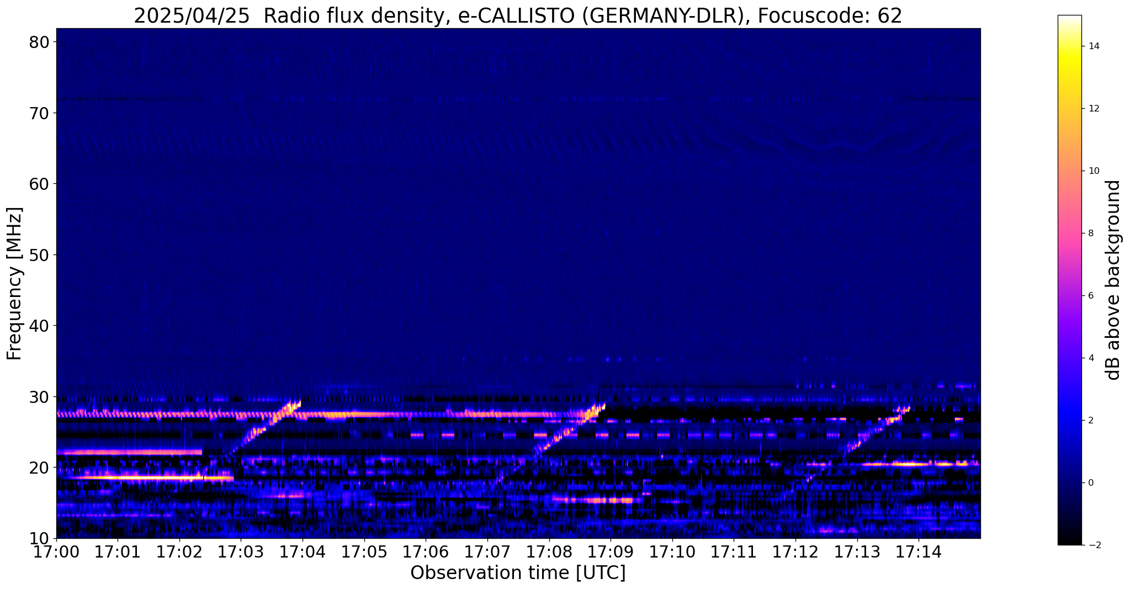
Task: Click the colorbar tick label 4
Action: (x=1090, y=358)
